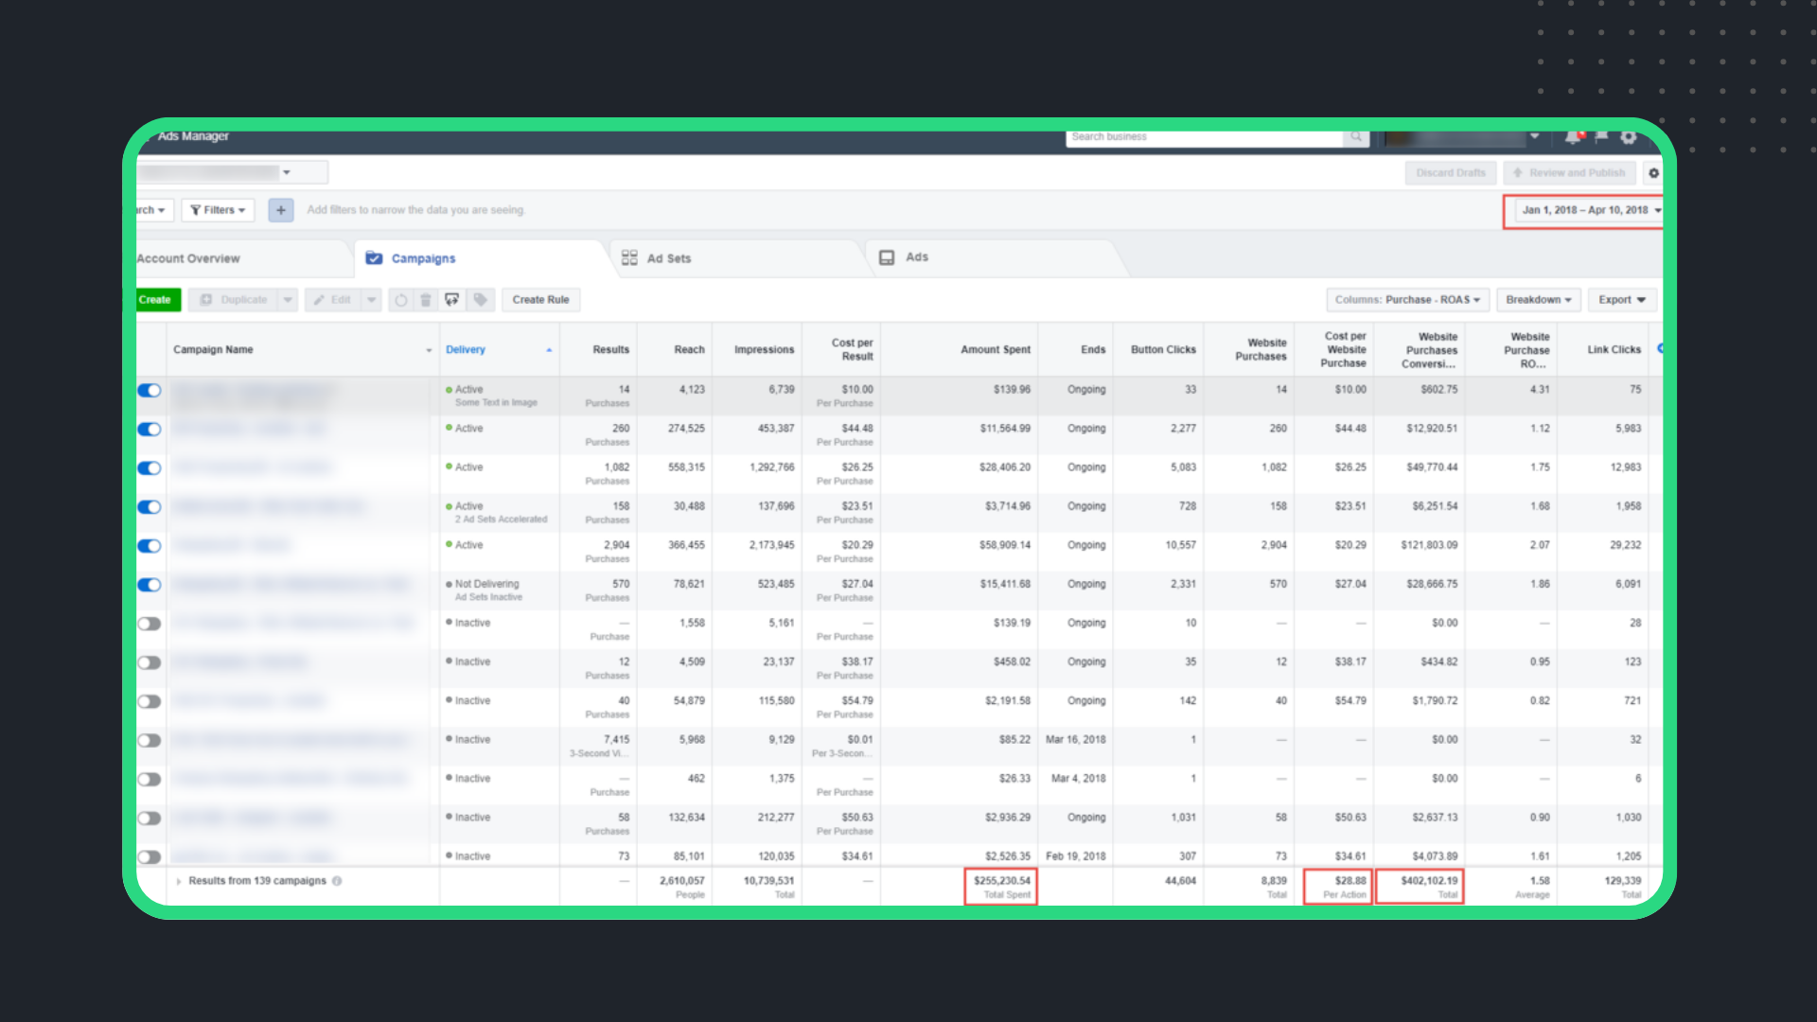Open Columns: Purchase - ROAS dropdown
The height and width of the screenshot is (1022, 1817).
[1407, 300]
